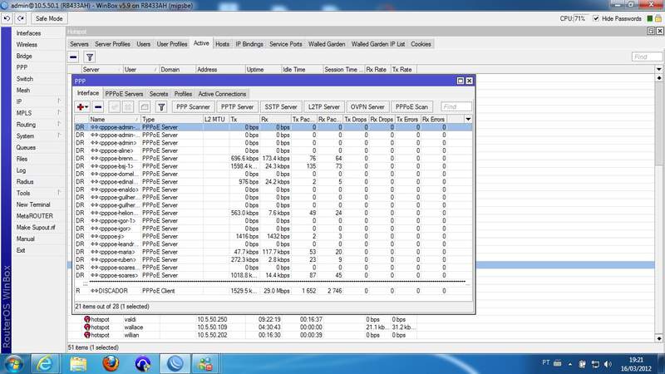Toggle Safe Mode
Screen dimensions: 665x374
pos(48,17)
